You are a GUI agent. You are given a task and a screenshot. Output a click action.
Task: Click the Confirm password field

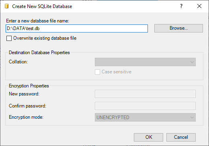click(145, 106)
